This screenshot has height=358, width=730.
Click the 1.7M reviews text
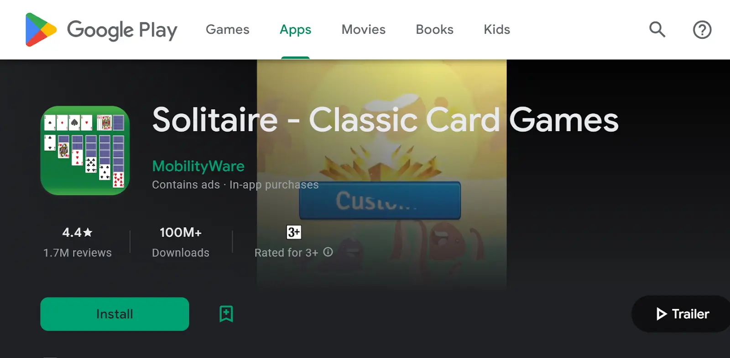pyautogui.click(x=78, y=253)
